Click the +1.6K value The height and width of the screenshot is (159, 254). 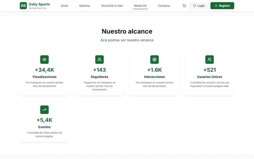[x=155, y=70]
